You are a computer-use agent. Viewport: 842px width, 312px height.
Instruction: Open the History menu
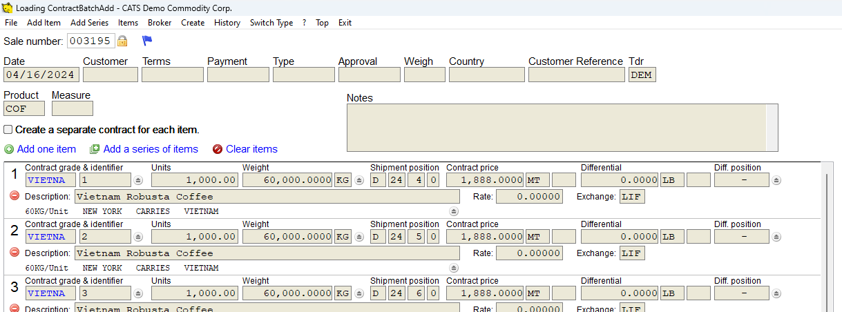[227, 23]
